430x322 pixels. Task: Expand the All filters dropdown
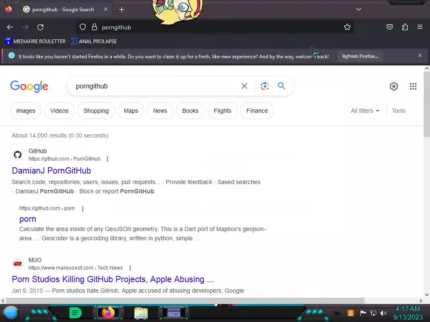coord(365,111)
